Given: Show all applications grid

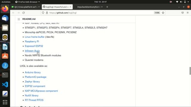Looking at the screenshot, I should (x=5, y=102).
